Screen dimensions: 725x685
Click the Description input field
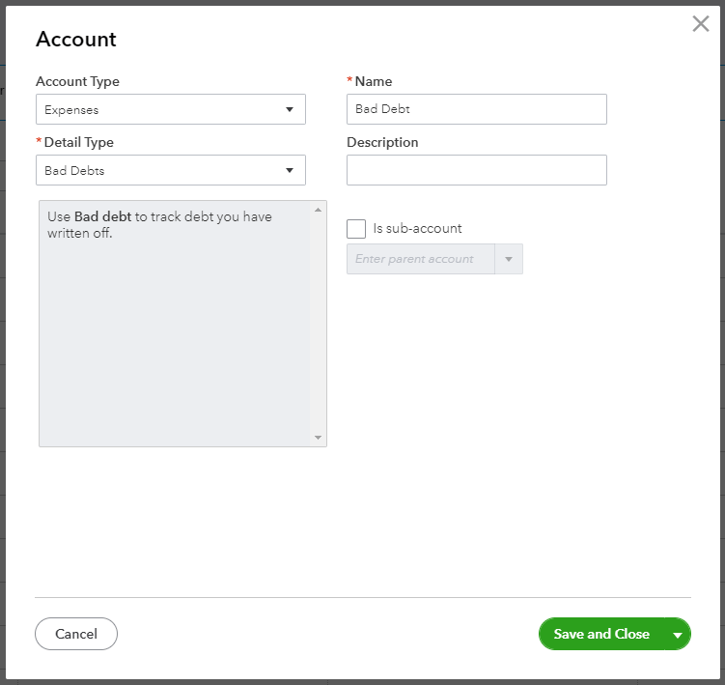point(477,170)
